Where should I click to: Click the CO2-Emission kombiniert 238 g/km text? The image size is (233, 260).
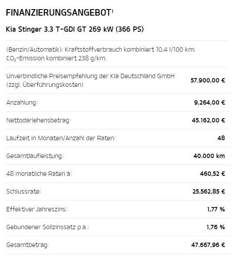(56, 58)
